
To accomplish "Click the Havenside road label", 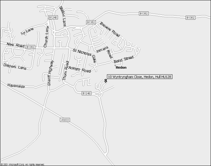I will tap(16, 86).
